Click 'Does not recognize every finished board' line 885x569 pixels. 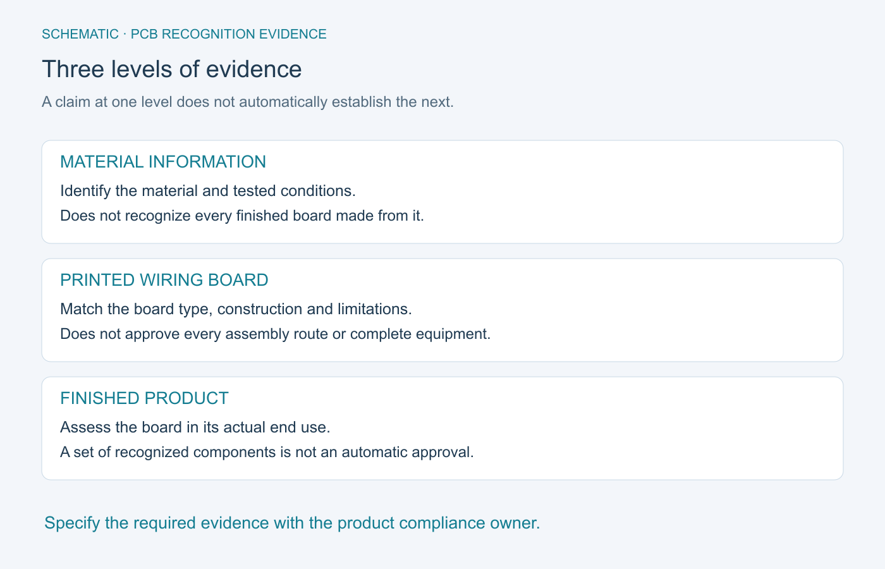pos(242,216)
